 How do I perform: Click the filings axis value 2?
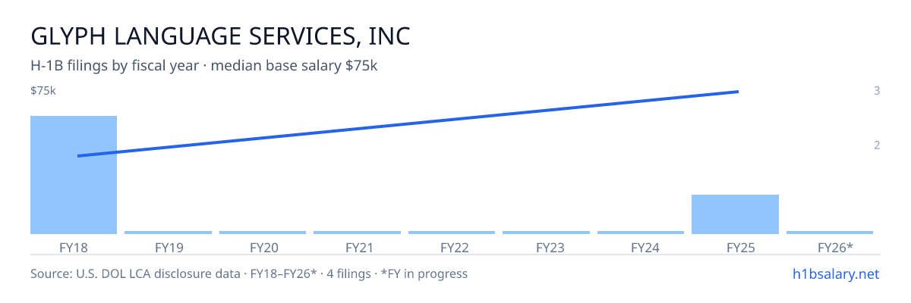click(877, 145)
